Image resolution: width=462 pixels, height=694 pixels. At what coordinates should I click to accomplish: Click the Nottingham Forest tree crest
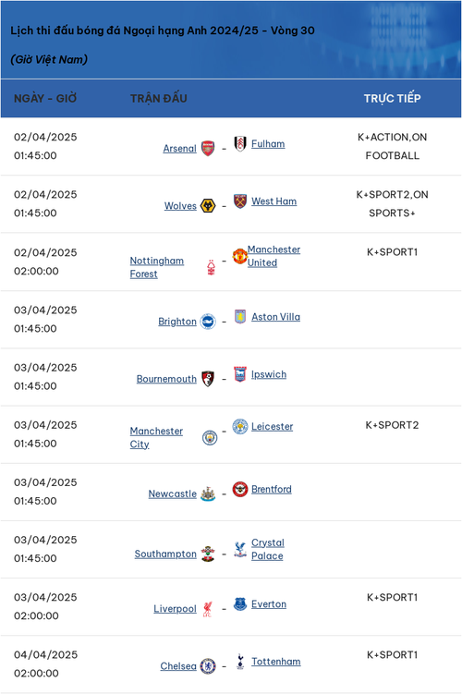[x=211, y=267]
